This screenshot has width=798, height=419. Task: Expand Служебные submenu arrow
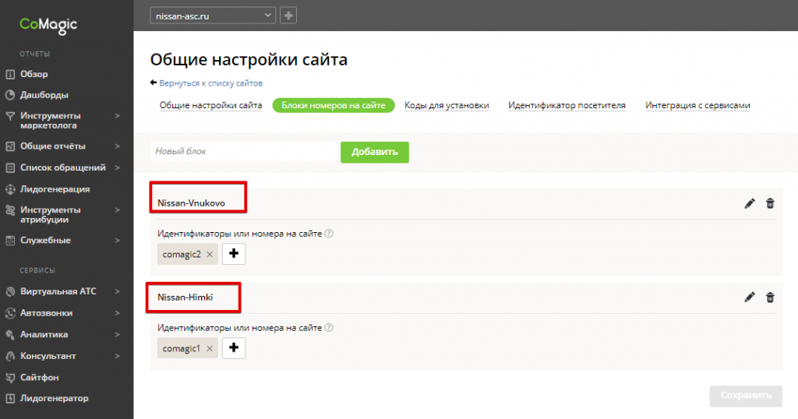tap(117, 241)
